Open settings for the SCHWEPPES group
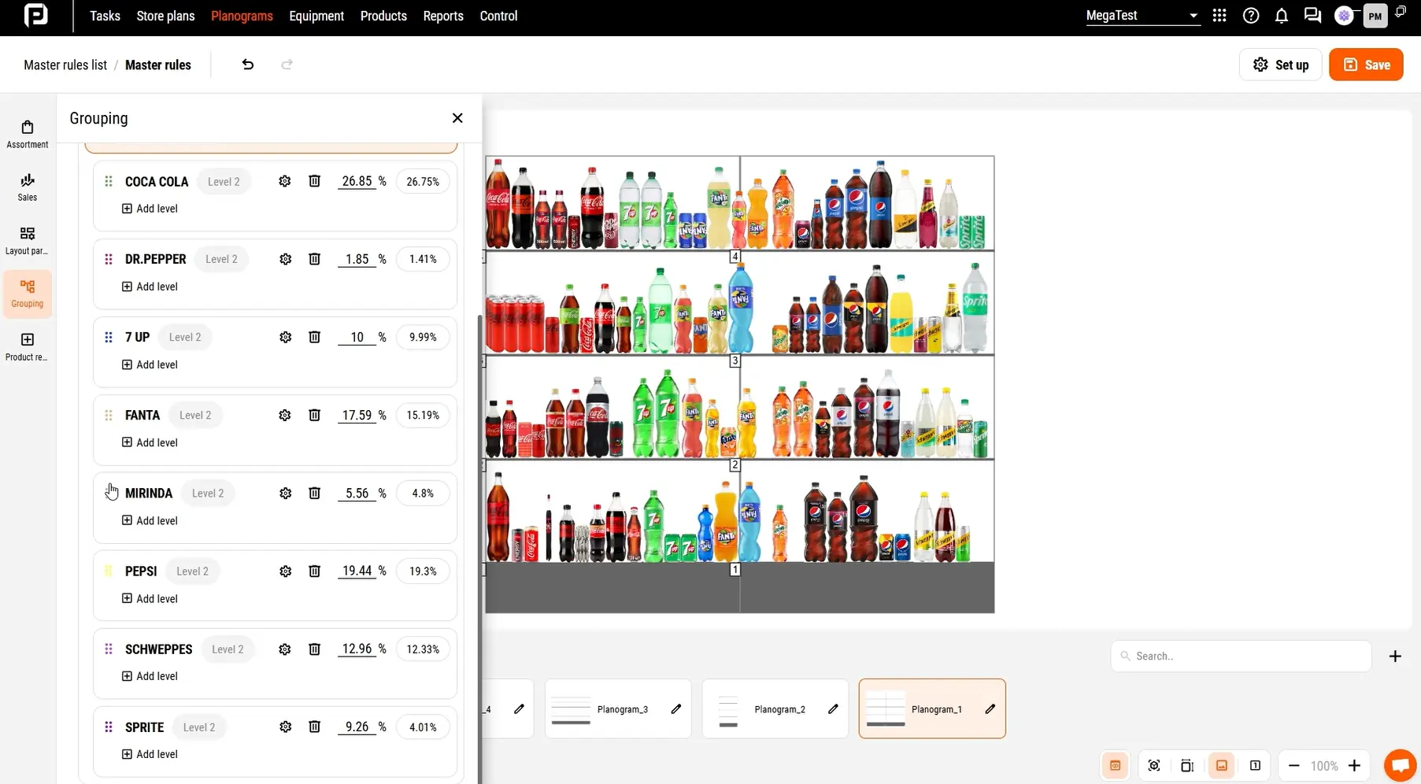Image resolution: width=1421 pixels, height=784 pixels. (285, 649)
